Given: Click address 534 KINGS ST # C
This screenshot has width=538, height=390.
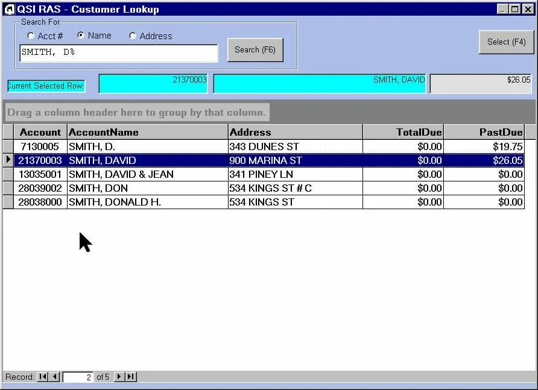Looking at the screenshot, I should (295, 188).
